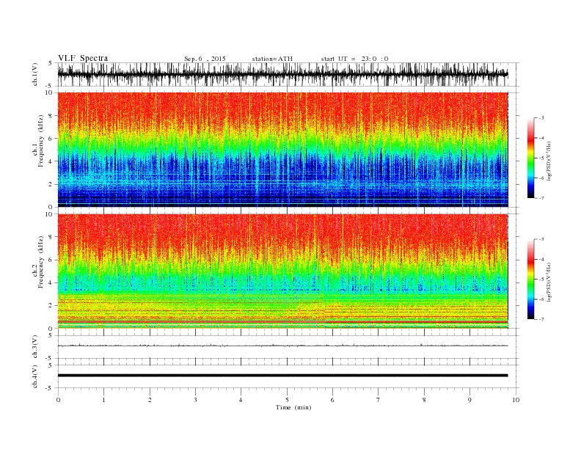Click the "4" kHz tick of ch.2 spectrogram
581x449 pixels.
click(51, 283)
